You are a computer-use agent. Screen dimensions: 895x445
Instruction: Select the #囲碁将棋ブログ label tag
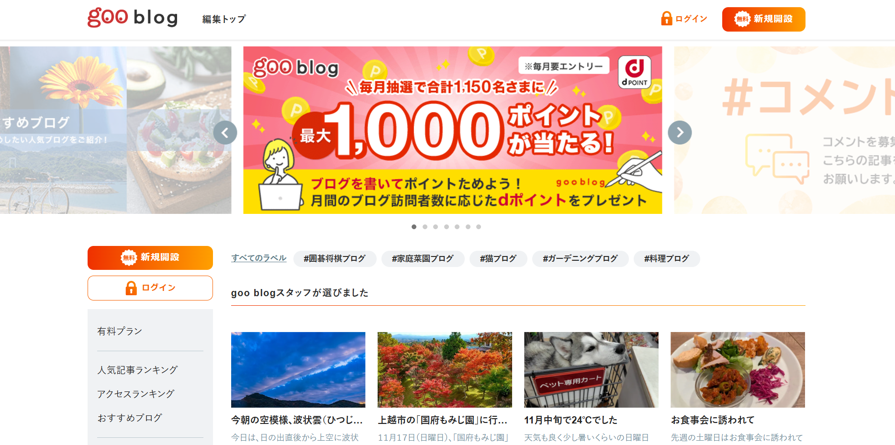[335, 259]
